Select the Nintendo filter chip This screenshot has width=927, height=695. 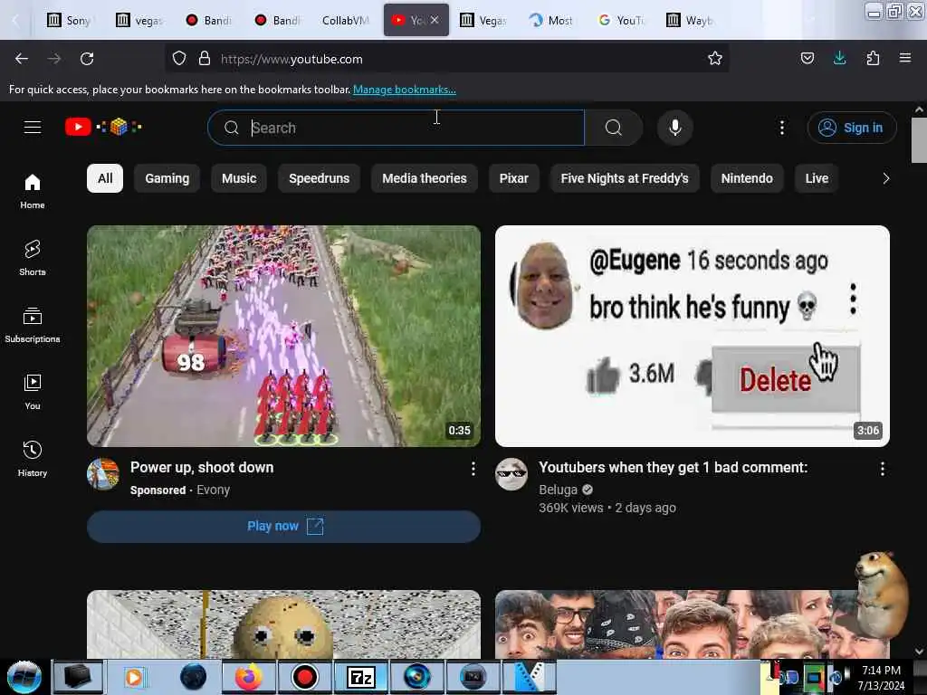point(747,178)
